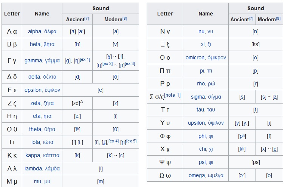The height and width of the screenshot is (187, 285).
Task: Click the epsilon name link
Action: pos(33,90)
